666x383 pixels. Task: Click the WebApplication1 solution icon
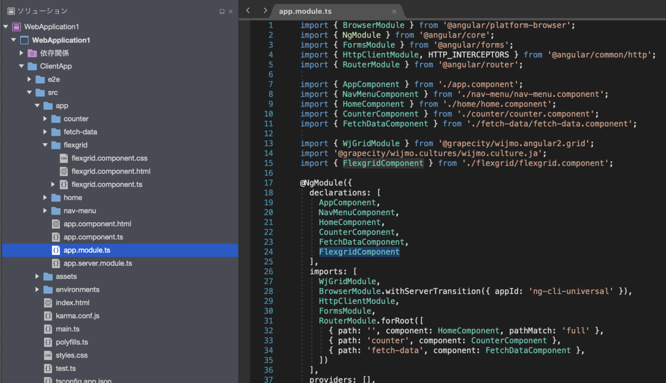pos(16,27)
